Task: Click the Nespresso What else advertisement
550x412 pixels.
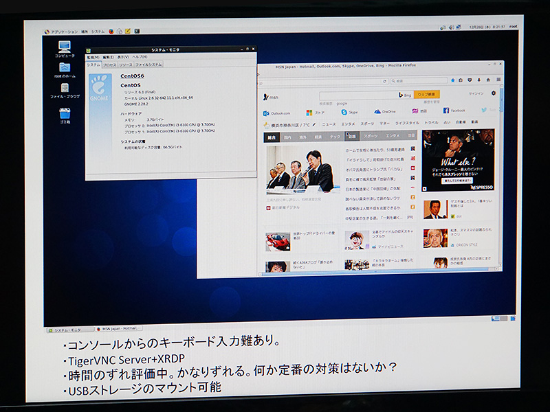Action: point(458,160)
